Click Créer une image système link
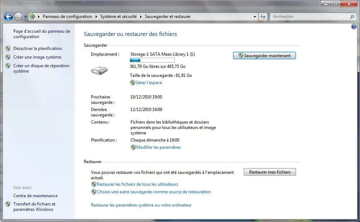 click(37, 57)
